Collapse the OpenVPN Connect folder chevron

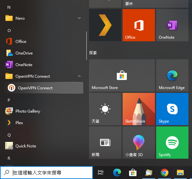tap(79, 76)
